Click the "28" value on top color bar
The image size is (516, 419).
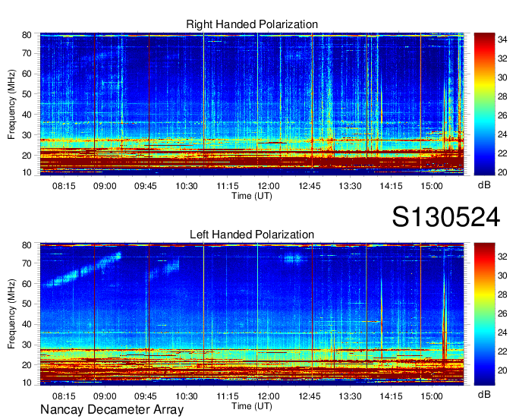[x=502, y=96]
